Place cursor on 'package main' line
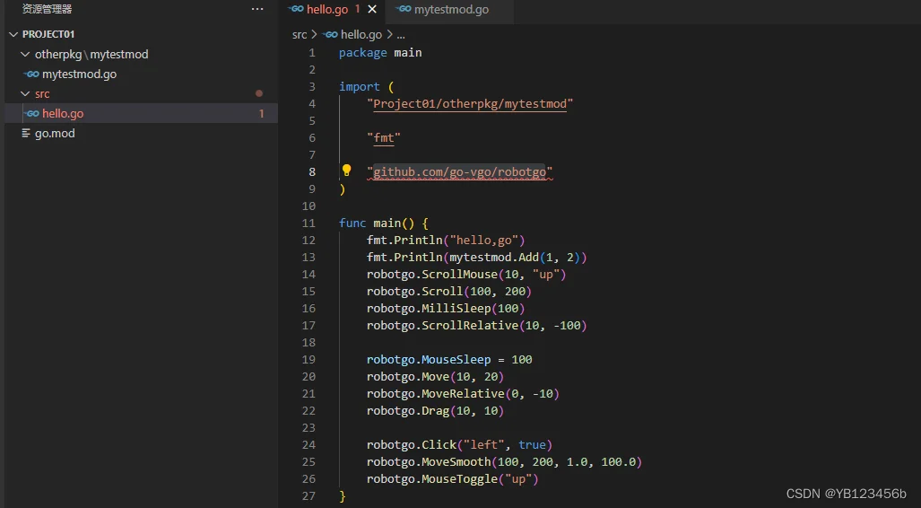 pyautogui.click(x=380, y=52)
